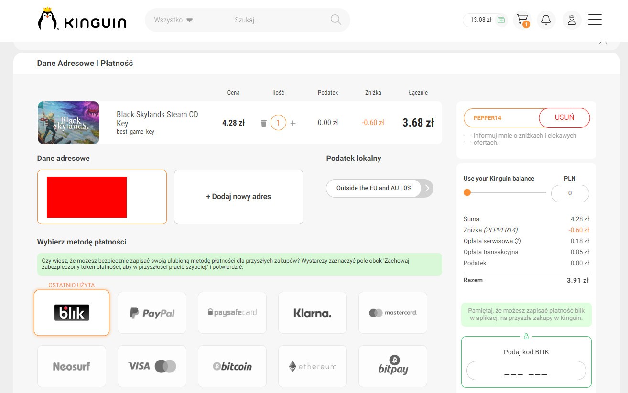628x393 pixels.
Task: Select mastercard payment method
Action: coord(393,313)
